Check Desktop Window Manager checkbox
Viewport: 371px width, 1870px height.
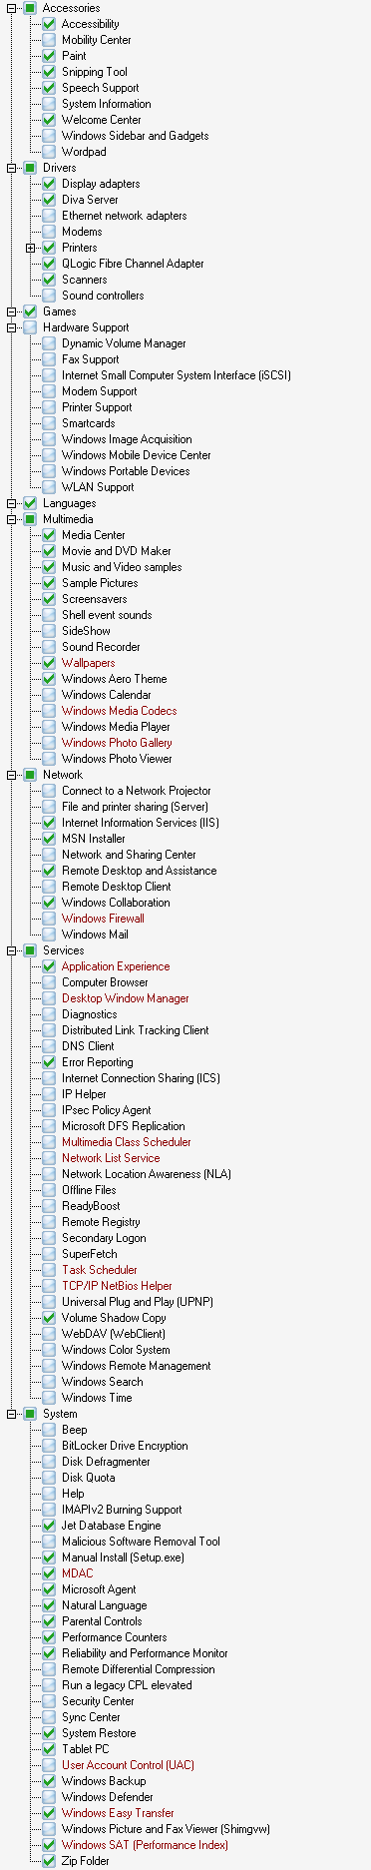pos(49,998)
